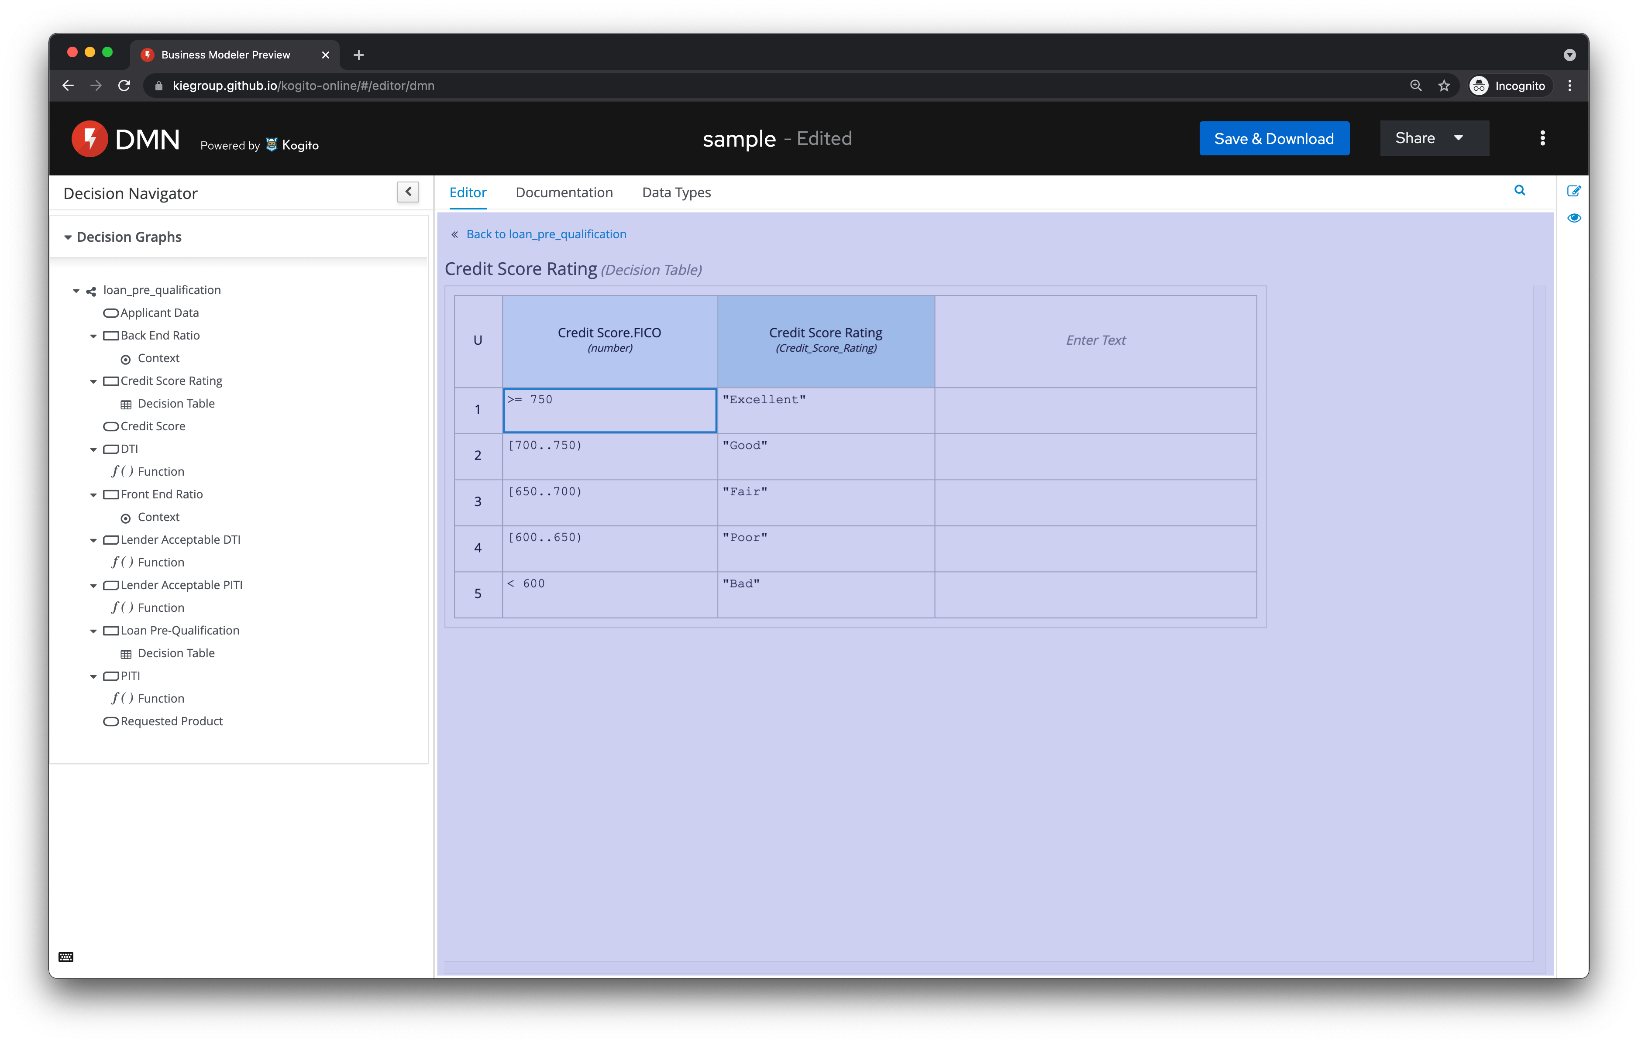Image resolution: width=1638 pixels, height=1043 pixels.
Task: Select the [650..700) cell
Action: tap(609, 502)
